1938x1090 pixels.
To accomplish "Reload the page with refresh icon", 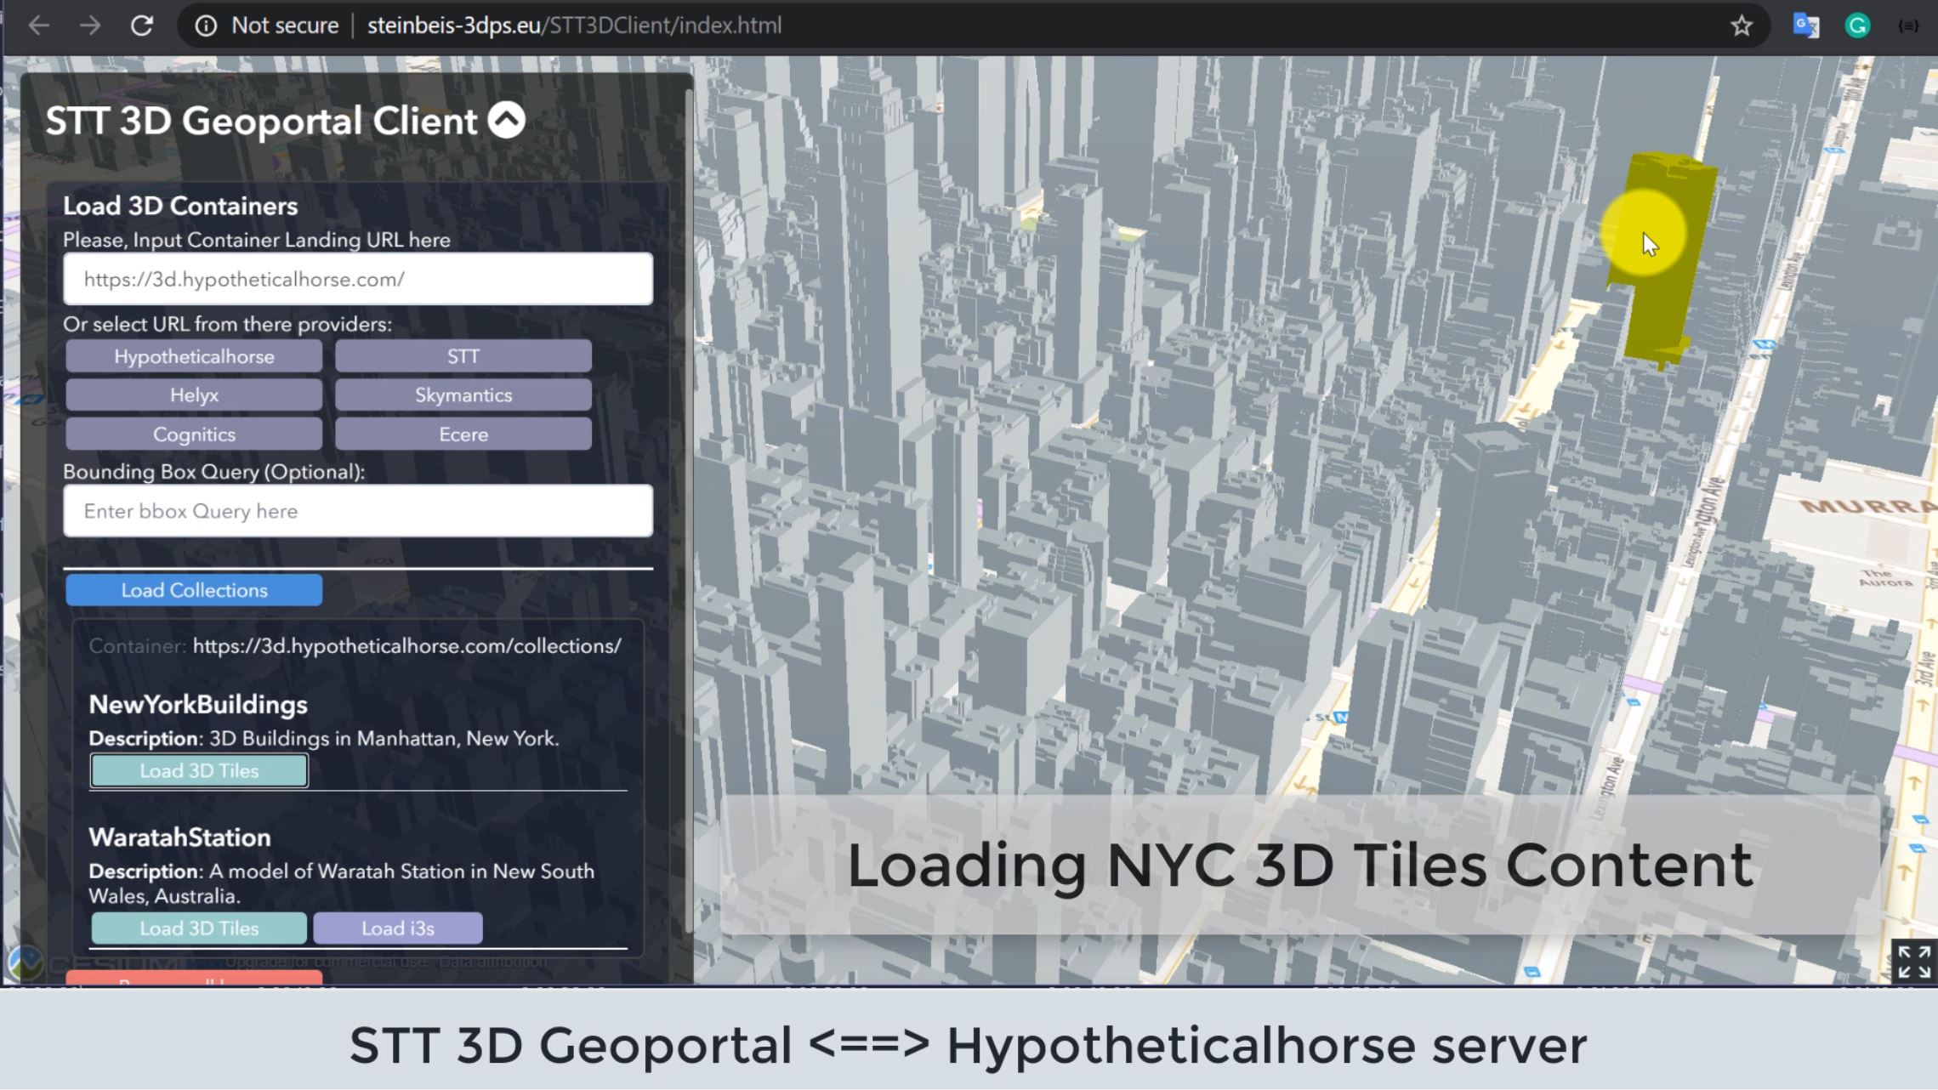I will [x=142, y=26].
